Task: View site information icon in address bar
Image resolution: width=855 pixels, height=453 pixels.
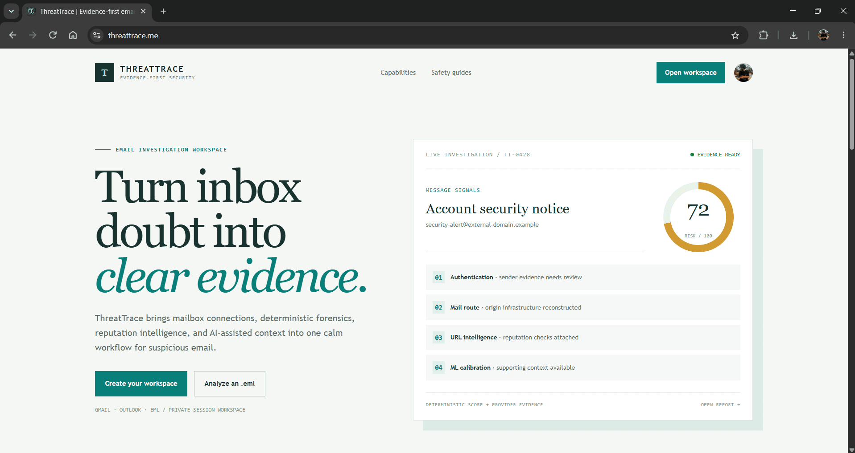Action: (97, 35)
